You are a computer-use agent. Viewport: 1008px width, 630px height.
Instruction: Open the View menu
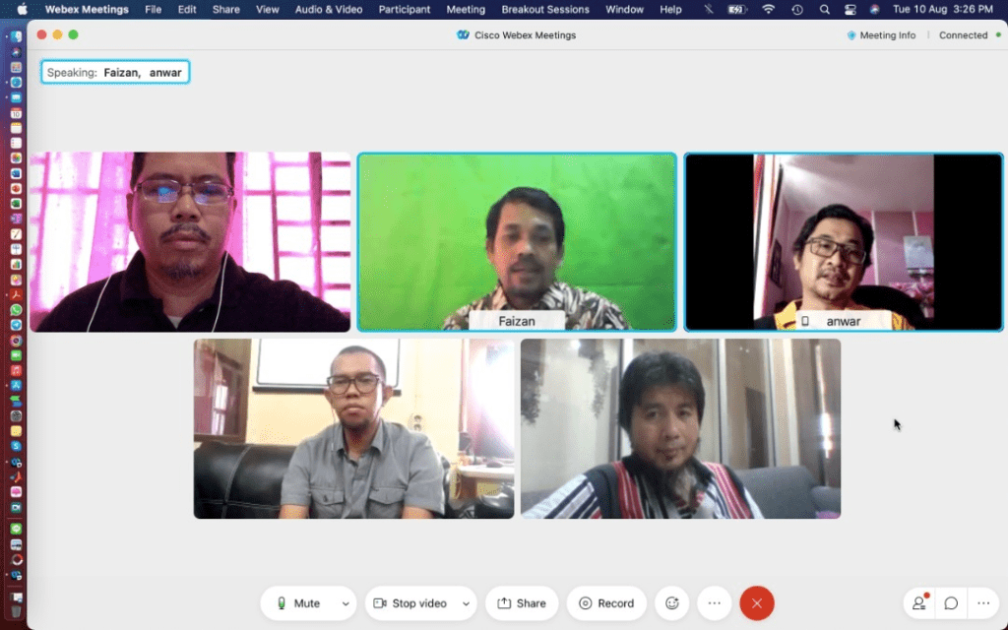pyautogui.click(x=268, y=9)
